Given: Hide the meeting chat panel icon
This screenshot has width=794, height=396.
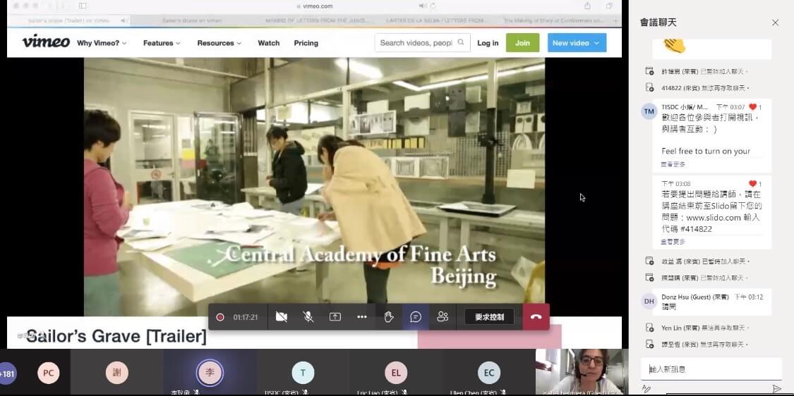Looking at the screenshot, I should click(x=416, y=317).
